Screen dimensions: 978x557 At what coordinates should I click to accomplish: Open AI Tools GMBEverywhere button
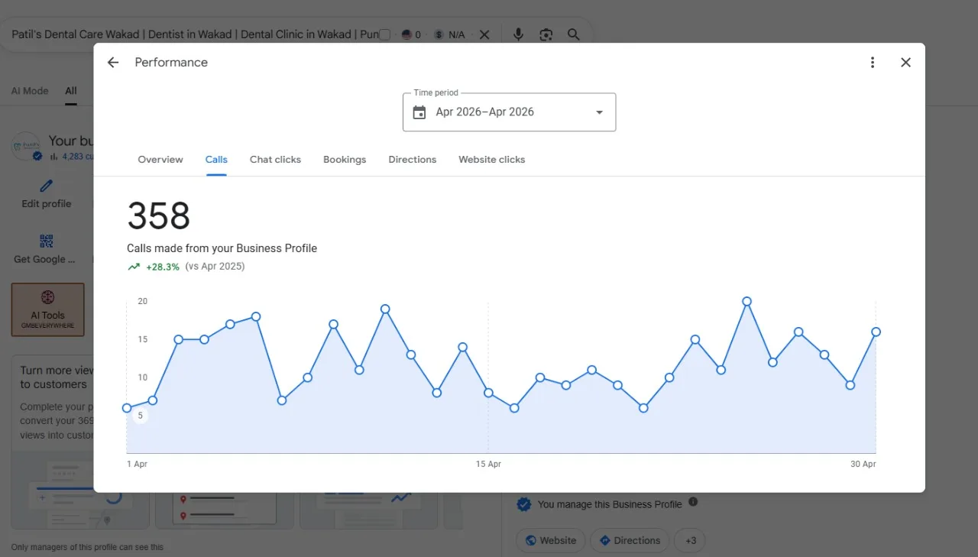[x=47, y=309]
